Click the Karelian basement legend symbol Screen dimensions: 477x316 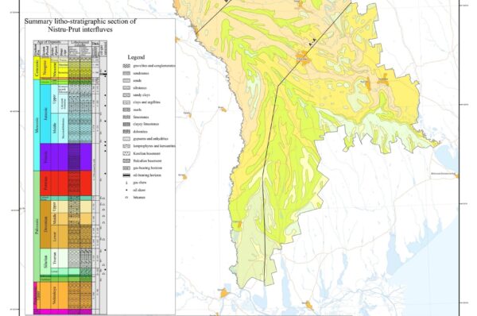(126, 153)
